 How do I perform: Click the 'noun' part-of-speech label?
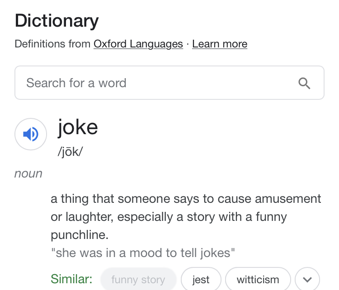point(28,174)
